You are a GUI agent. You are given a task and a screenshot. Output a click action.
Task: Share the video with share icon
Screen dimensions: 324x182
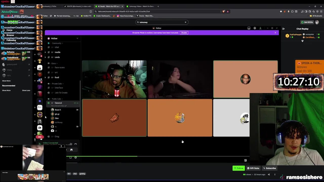point(269,174)
